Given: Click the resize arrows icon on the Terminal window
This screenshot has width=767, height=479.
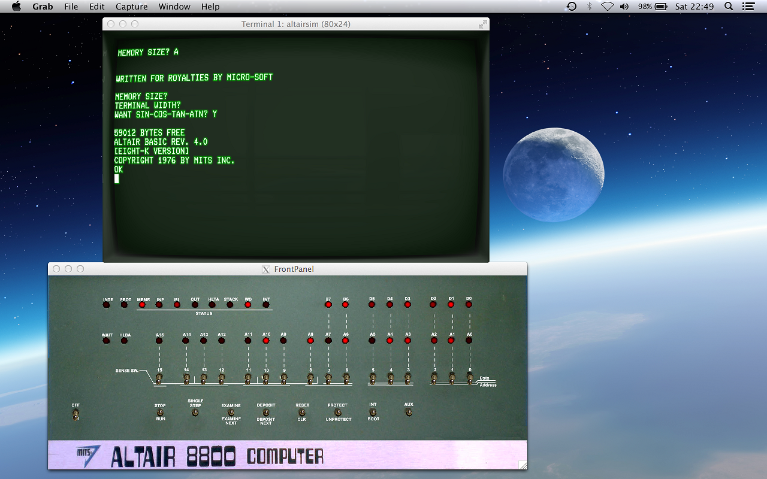Looking at the screenshot, I should (482, 24).
